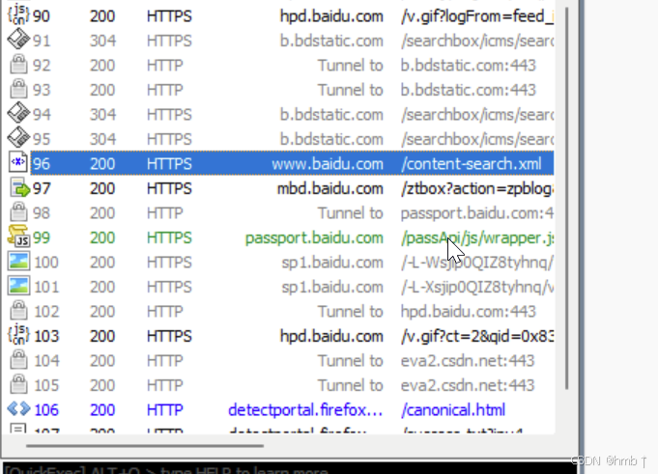658x474 pixels.
Task: Select passport.baidu.com host in row 99
Action: click(314, 237)
